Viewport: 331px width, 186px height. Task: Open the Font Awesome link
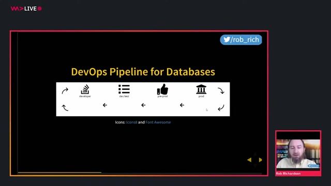[x=158, y=122]
